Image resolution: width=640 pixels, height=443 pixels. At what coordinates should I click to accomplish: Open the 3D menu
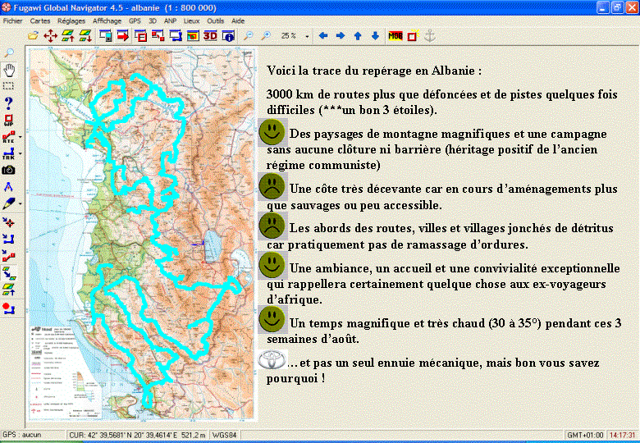click(x=153, y=21)
